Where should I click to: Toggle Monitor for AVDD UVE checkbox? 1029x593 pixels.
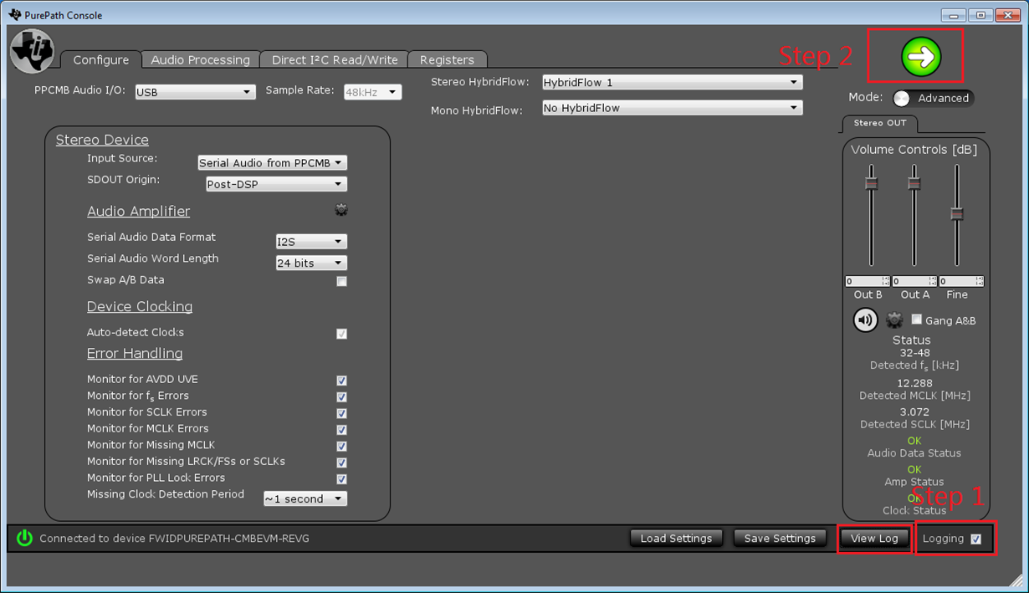coord(341,381)
